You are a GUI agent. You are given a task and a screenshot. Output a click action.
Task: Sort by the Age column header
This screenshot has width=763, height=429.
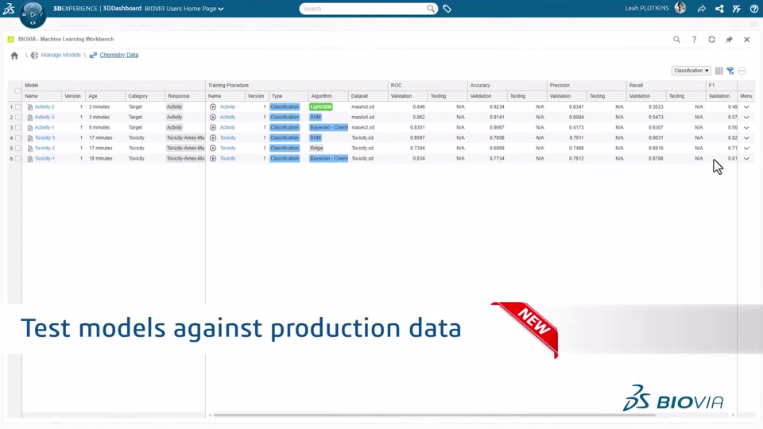[105, 96]
